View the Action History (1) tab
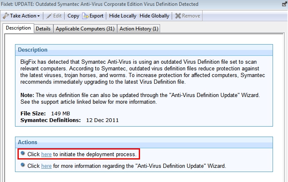The image size is (288, 182). [x=138, y=29]
